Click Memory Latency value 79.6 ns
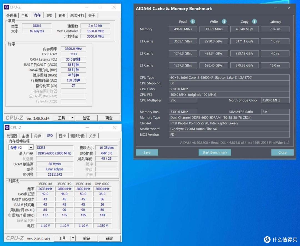 (275, 29)
